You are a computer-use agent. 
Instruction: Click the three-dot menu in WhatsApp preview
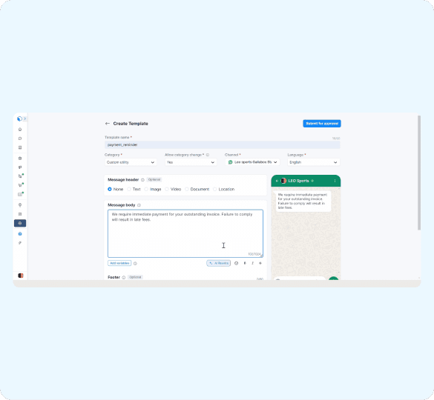pyautogui.click(x=335, y=181)
